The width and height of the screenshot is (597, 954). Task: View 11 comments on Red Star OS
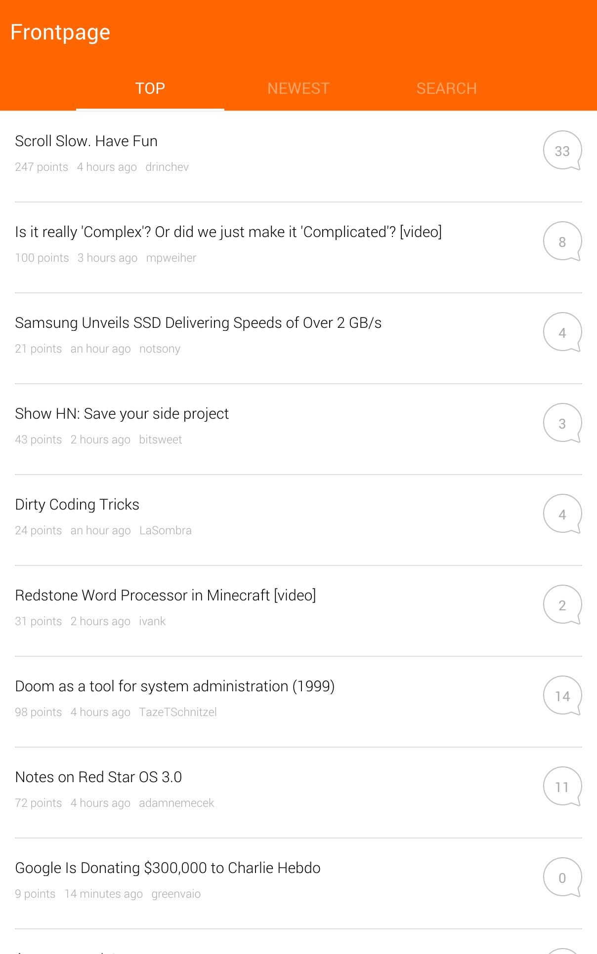coord(562,787)
